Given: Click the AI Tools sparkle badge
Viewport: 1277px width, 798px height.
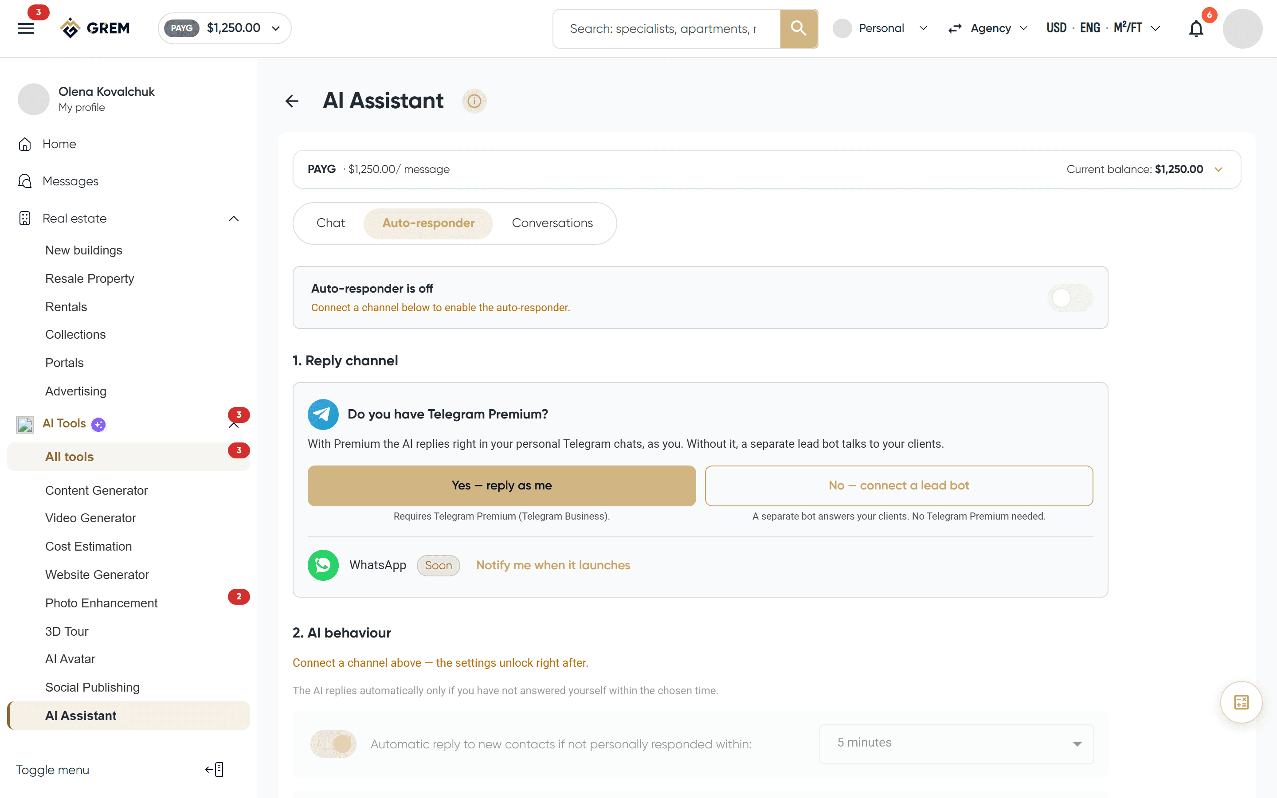Looking at the screenshot, I should point(99,424).
